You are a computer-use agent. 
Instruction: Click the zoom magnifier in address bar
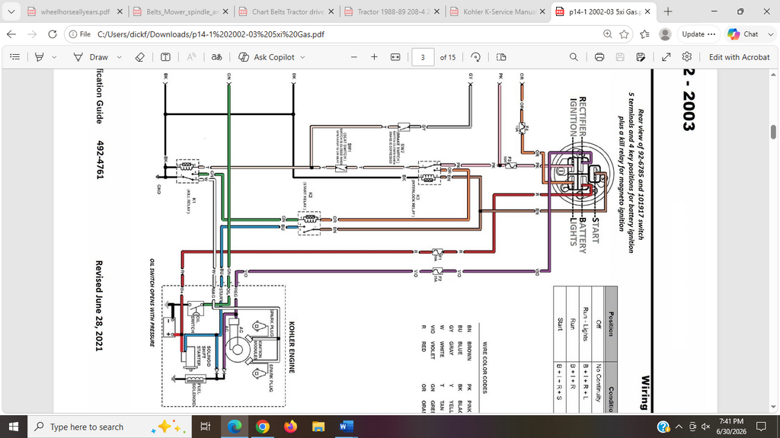(607, 34)
